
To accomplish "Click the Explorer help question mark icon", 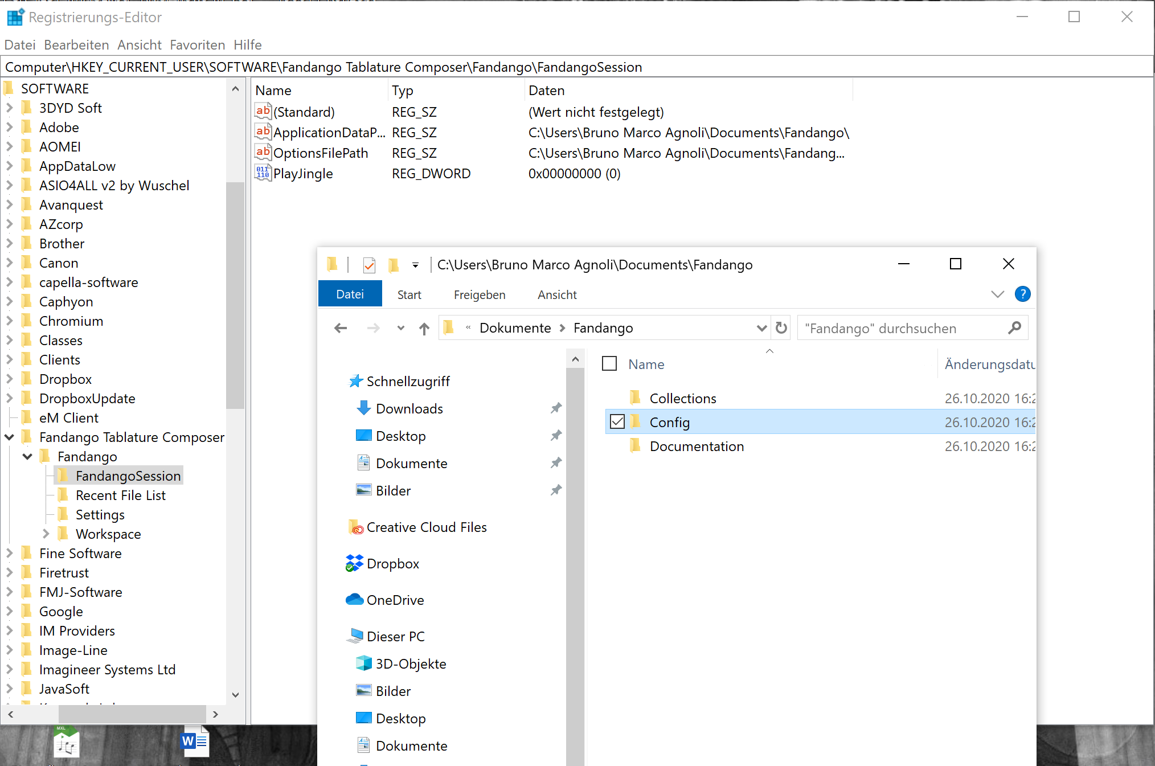I will click(1022, 294).
